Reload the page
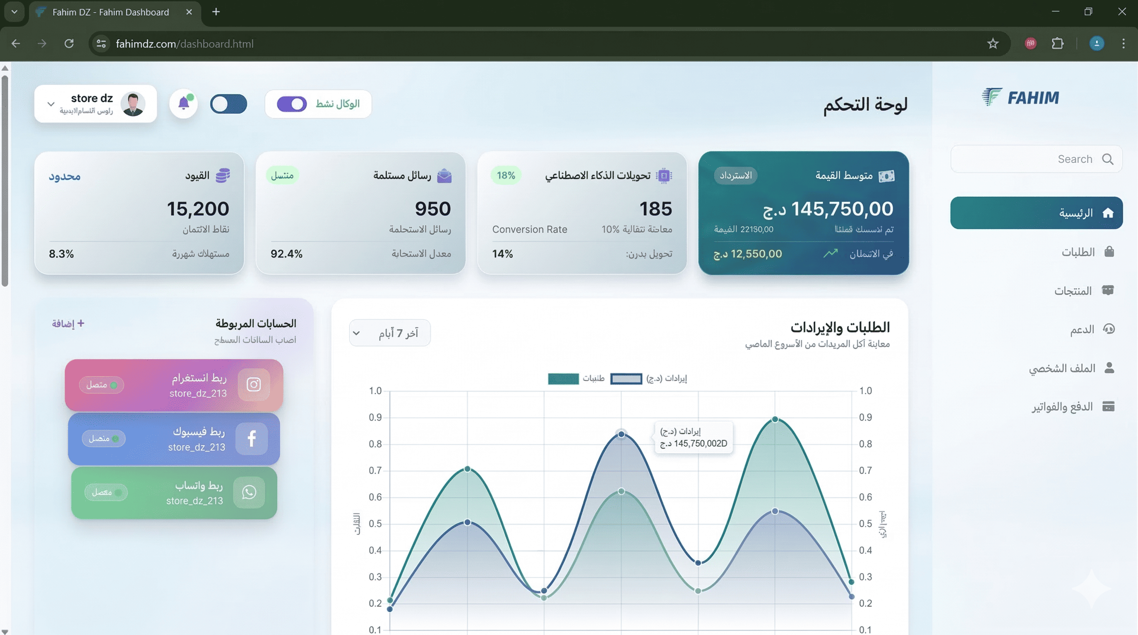1138x635 pixels. click(x=69, y=44)
